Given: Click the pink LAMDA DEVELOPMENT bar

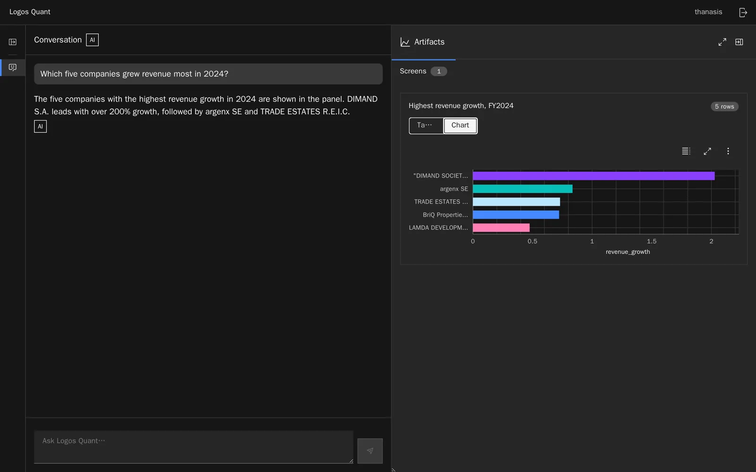Looking at the screenshot, I should click(501, 228).
